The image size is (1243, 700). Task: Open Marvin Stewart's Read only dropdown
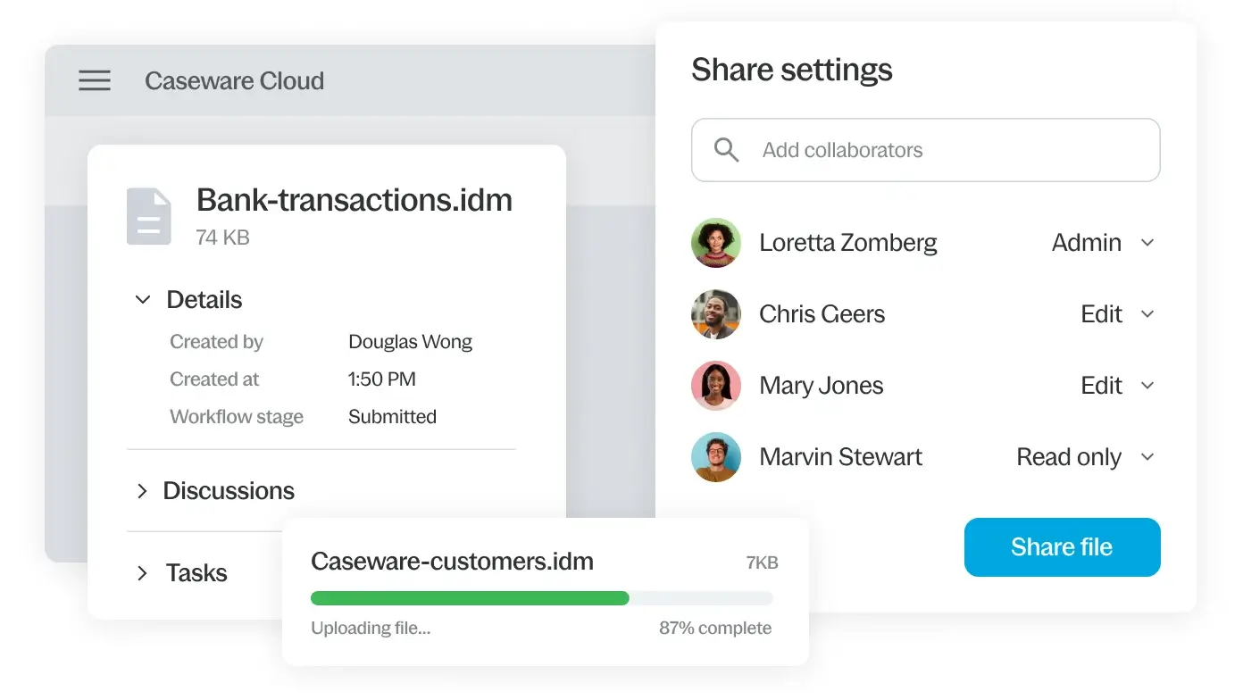tap(1148, 457)
